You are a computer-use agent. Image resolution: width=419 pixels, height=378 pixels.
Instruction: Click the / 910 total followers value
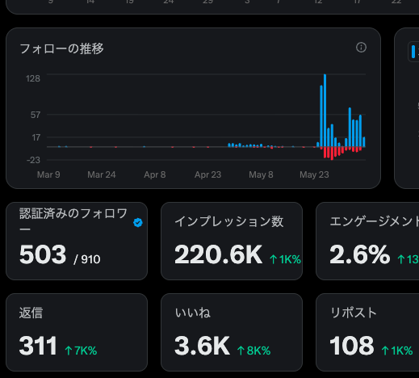coord(87,259)
